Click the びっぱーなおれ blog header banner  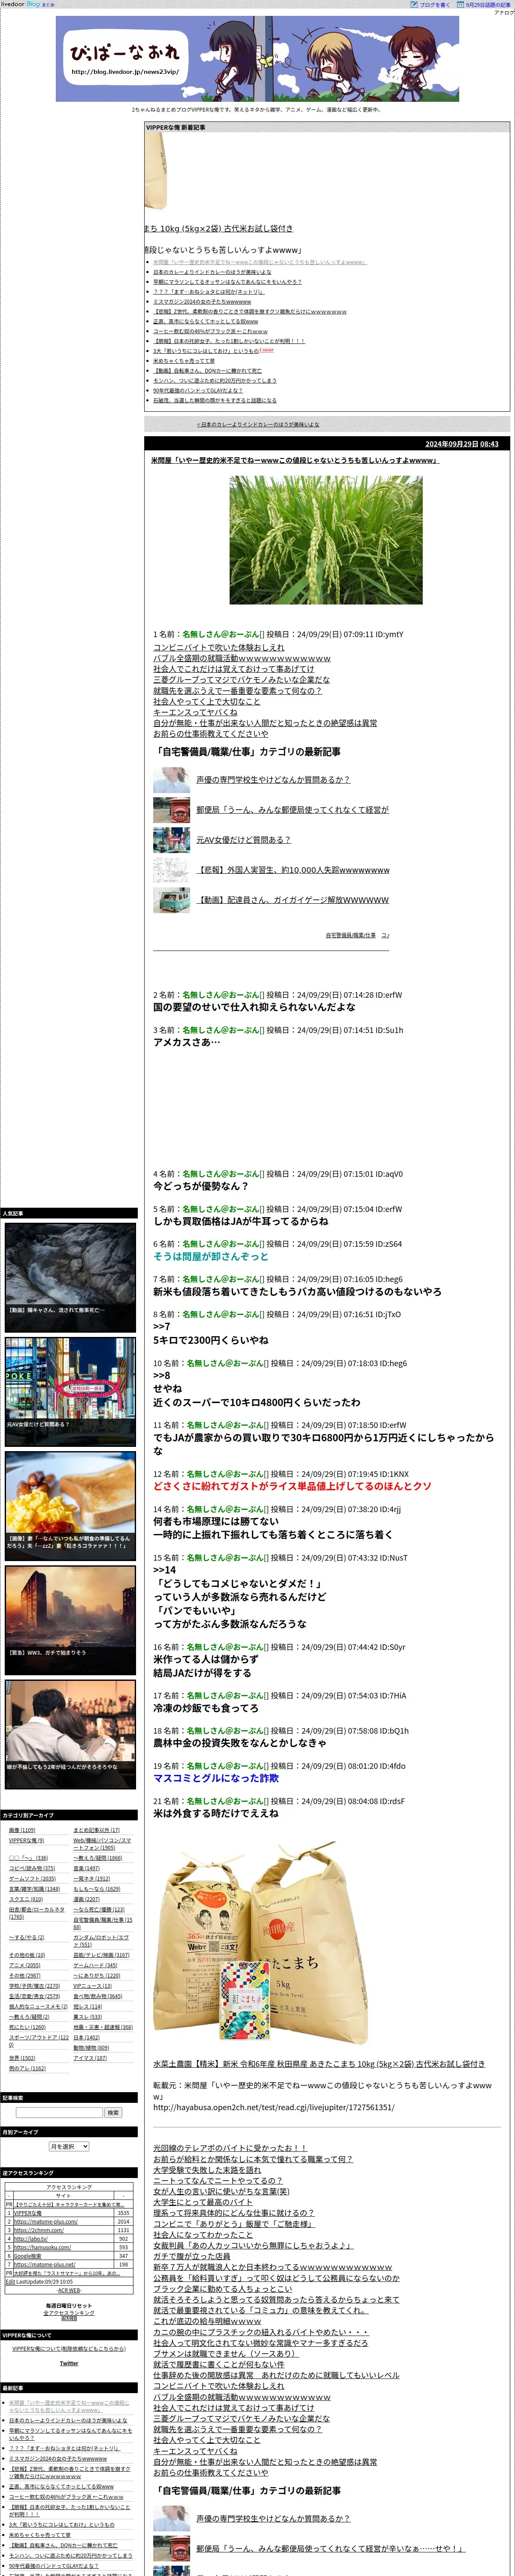257,58
